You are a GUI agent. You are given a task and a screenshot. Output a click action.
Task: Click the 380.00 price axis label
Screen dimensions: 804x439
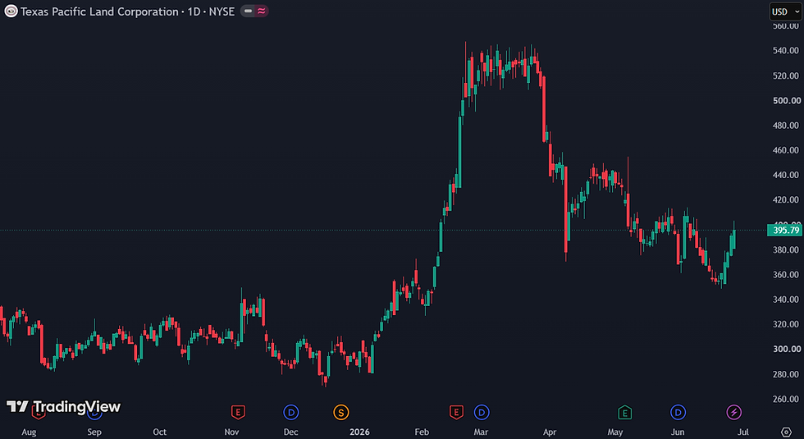click(x=786, y=249)
